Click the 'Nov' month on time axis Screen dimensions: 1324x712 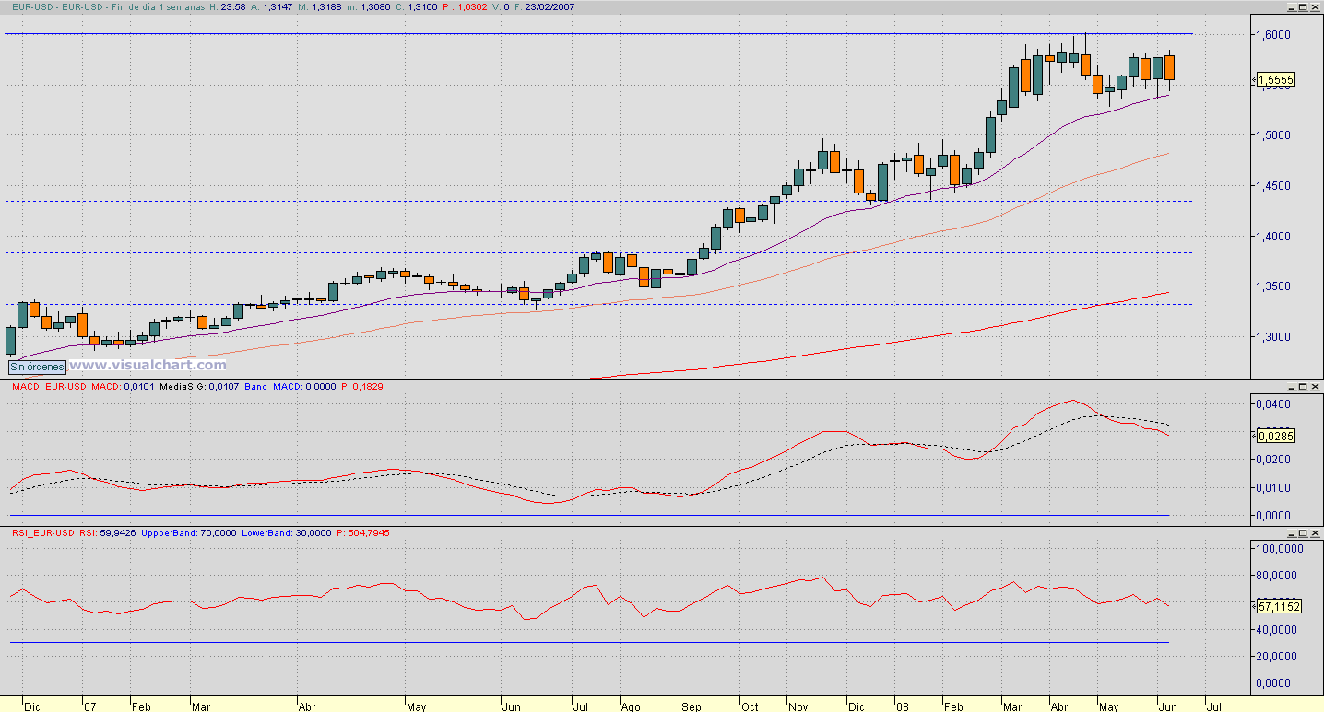pos(798,706)
